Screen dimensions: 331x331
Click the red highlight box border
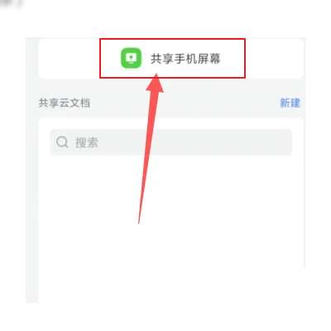pos(172,39)
